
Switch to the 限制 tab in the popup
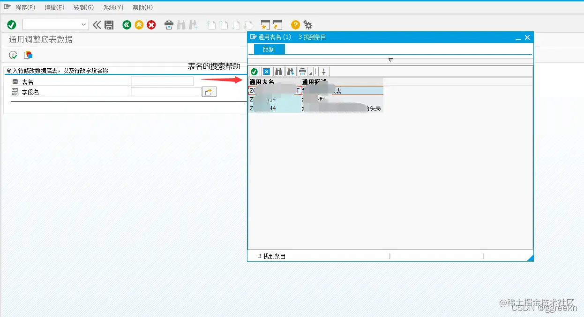pos(268,49)
